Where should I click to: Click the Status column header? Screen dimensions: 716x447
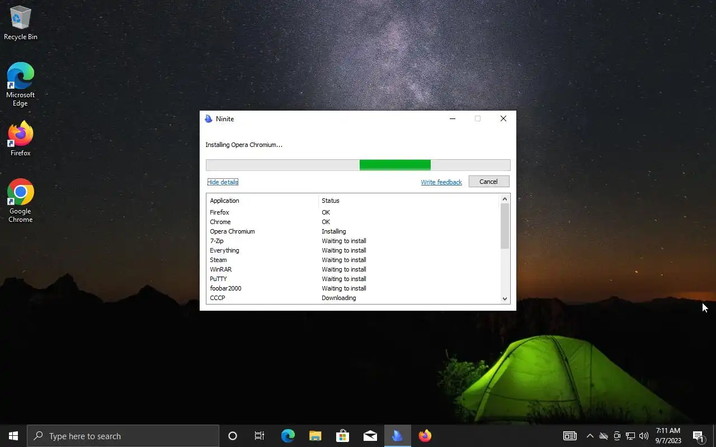(408, 201)
